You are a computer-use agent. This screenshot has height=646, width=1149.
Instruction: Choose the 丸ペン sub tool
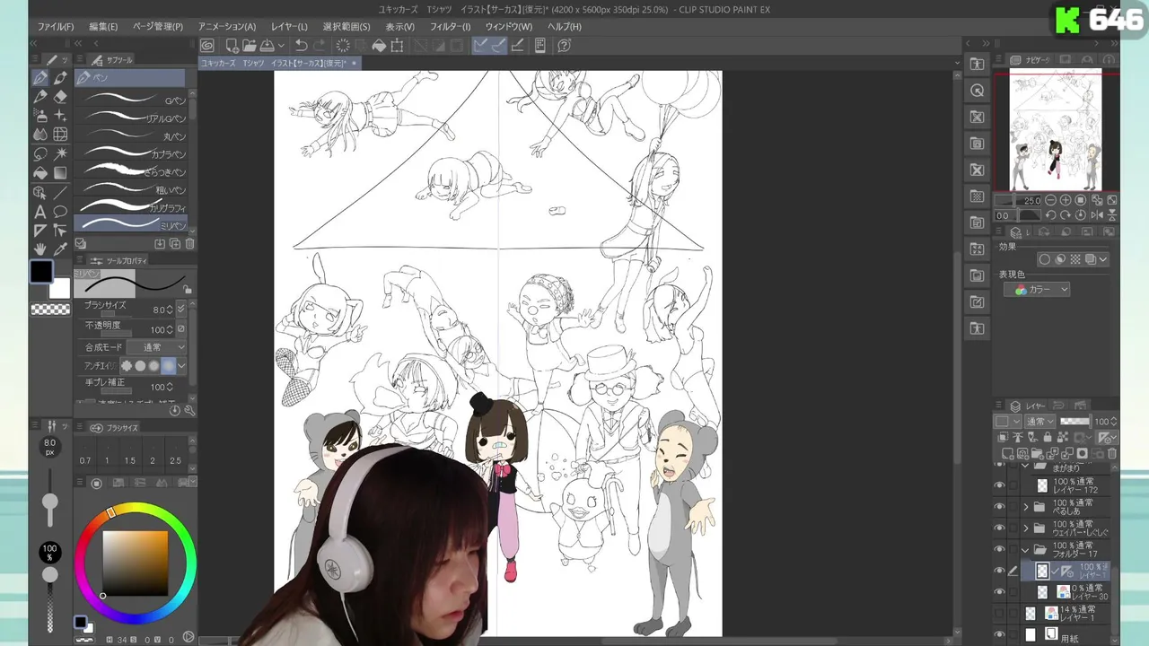(x=131, y=136)
